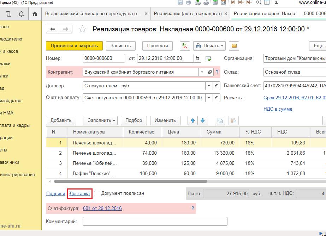The height and width of the screenshot is (236, 326).
Task: Click the Номер field 0000-000600
Action: pos(104,58)
